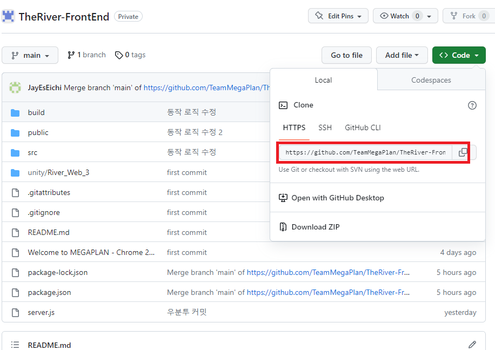Click Open with GitHub Desktop
Image resolution: width=495 pixels, height=350 pixels.
pos(338,198)
